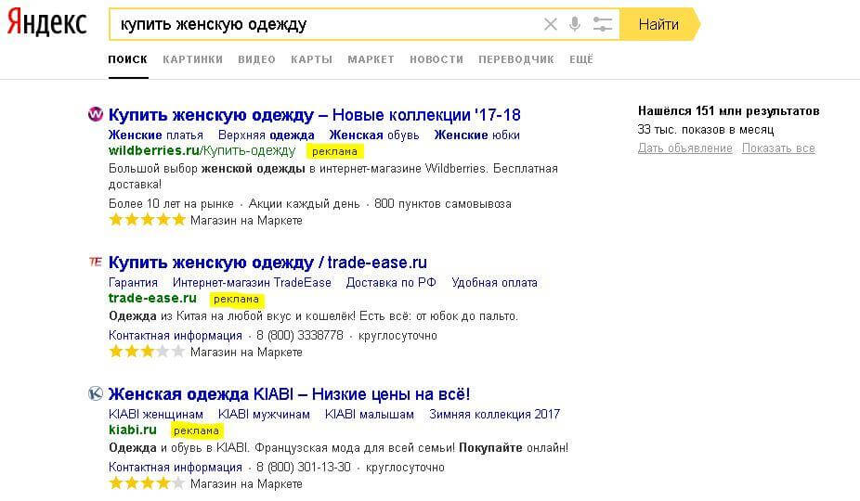Viewport: 860px width, 501px height.
Task: Click Wildberries 'Магазин на Маркете' text
Action: (246, 221)
